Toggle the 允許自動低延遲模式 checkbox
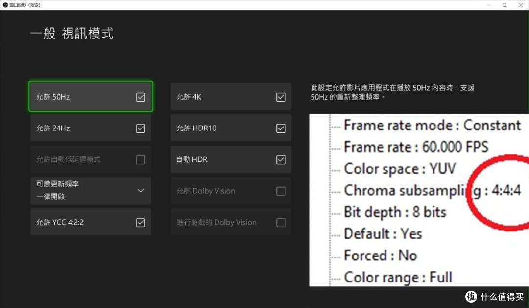This screenshot has width=529, height=308. (x=141, y=160)
